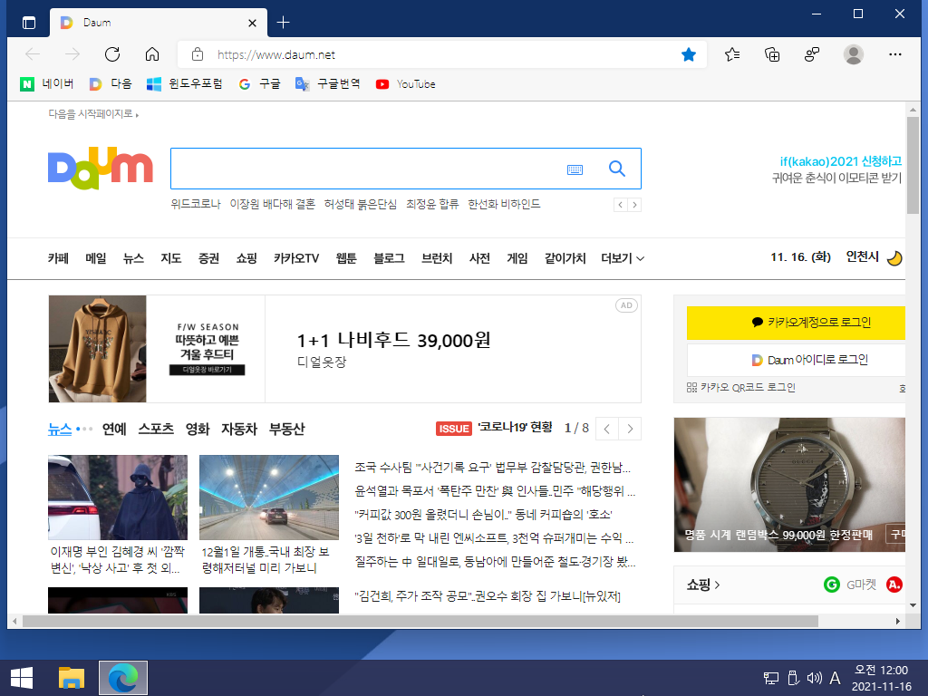Go to previous news page arrow
928x696 pixels.
(x=606, y=429)
